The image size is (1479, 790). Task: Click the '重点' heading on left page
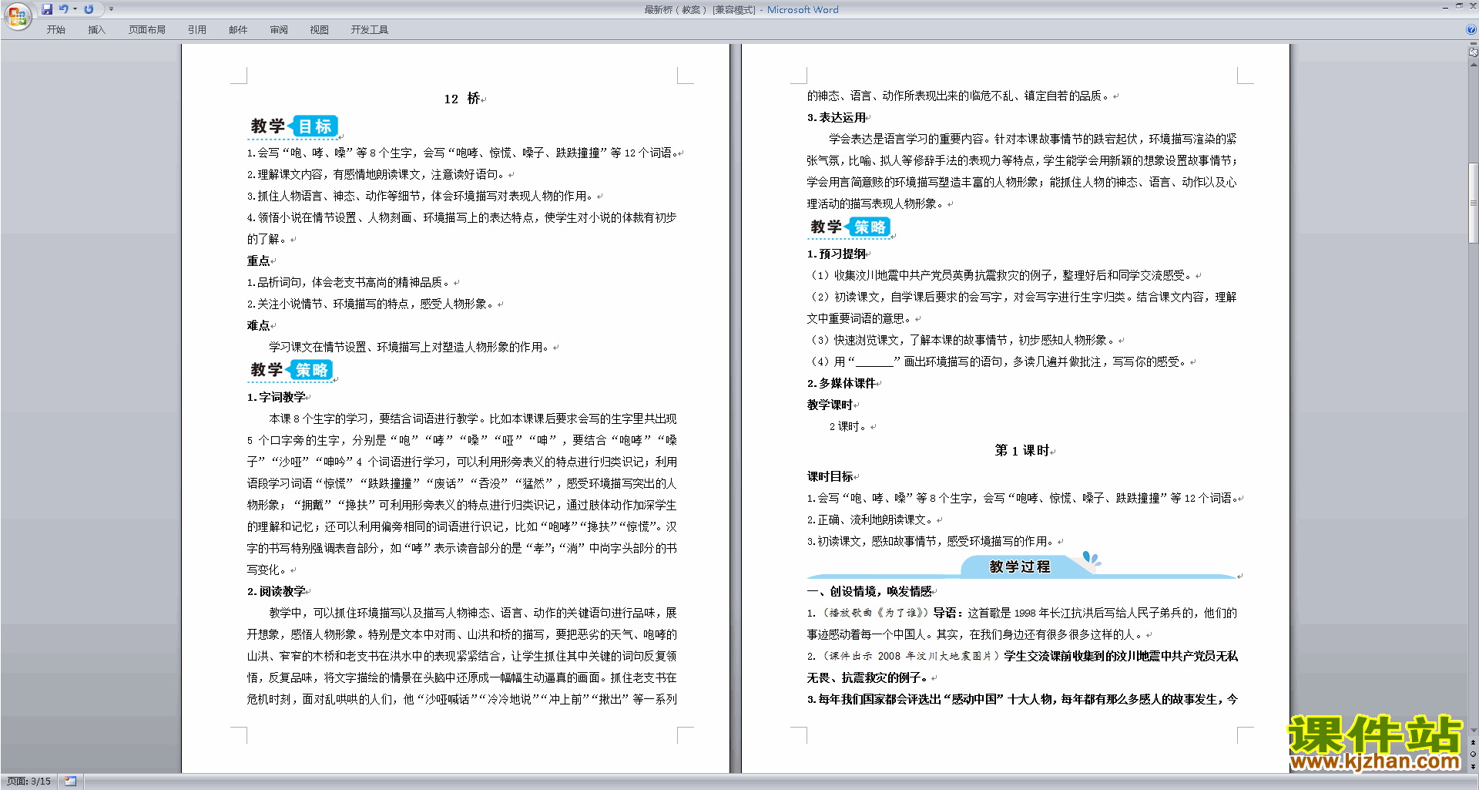pyautogui.click(x=258, y=261)
